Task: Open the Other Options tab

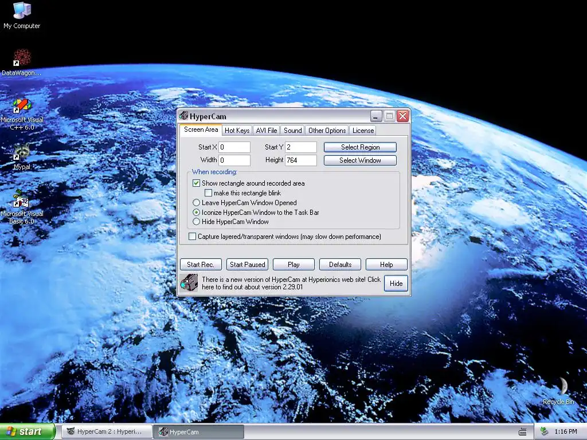Action: [x=327, y=131]
